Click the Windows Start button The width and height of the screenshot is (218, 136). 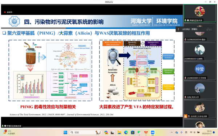(x=65, y=132)
